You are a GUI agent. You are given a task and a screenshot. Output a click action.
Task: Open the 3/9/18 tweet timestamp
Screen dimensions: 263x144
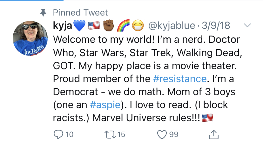pos(216,25)
